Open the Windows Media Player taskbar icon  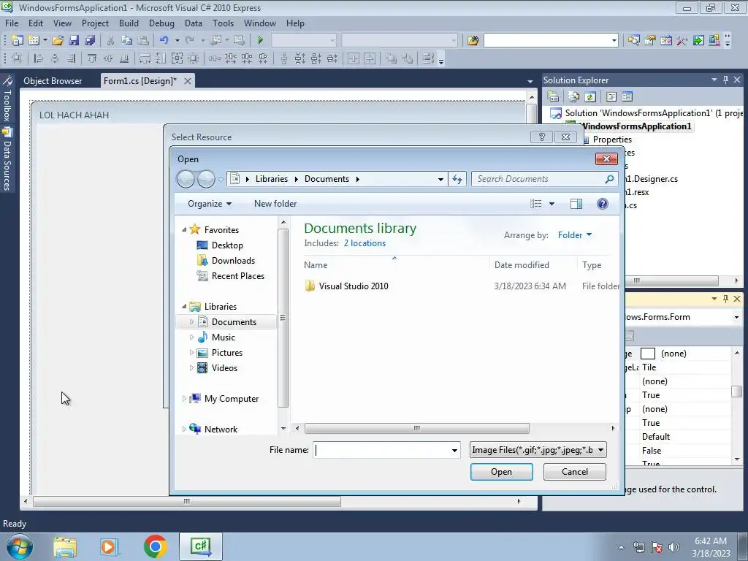pos(109,546)
